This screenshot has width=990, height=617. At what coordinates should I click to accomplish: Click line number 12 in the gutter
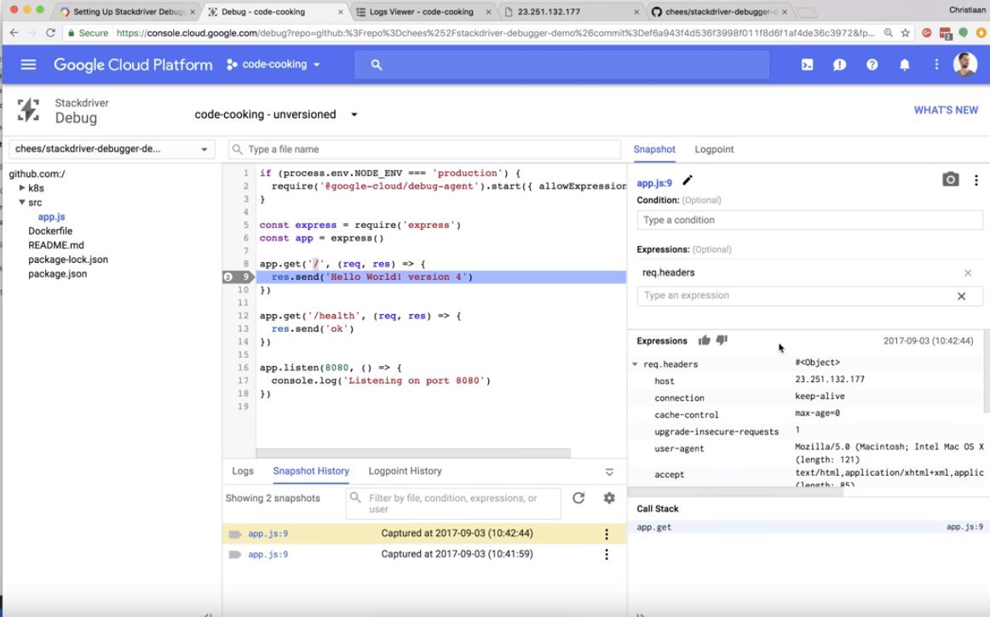coord(243,316)
